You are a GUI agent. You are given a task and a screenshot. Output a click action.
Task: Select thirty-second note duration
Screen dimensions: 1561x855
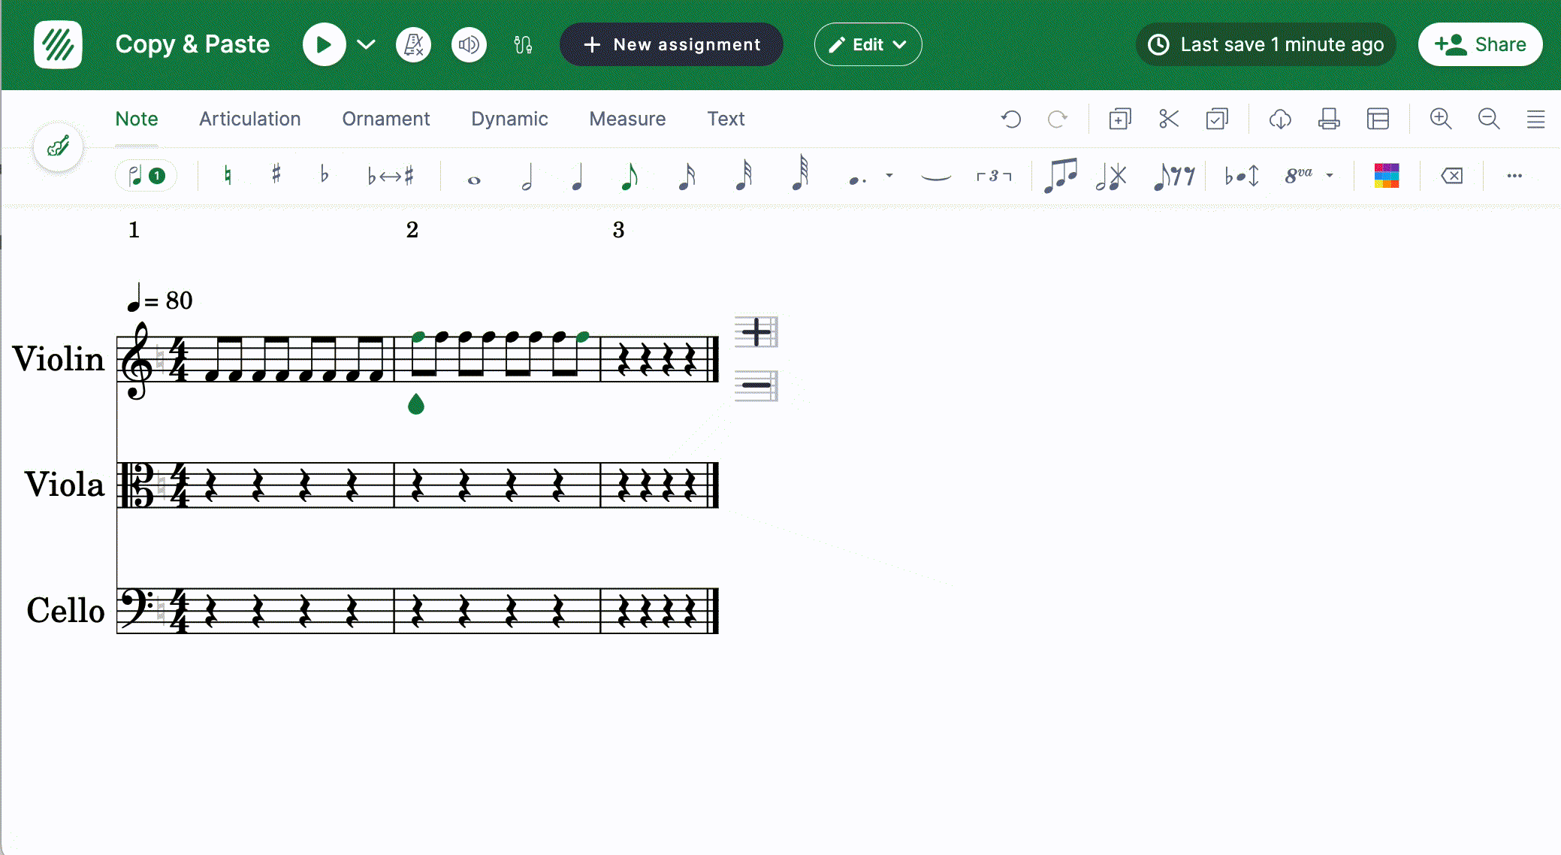pyautogui.click(x=744, y=177)
